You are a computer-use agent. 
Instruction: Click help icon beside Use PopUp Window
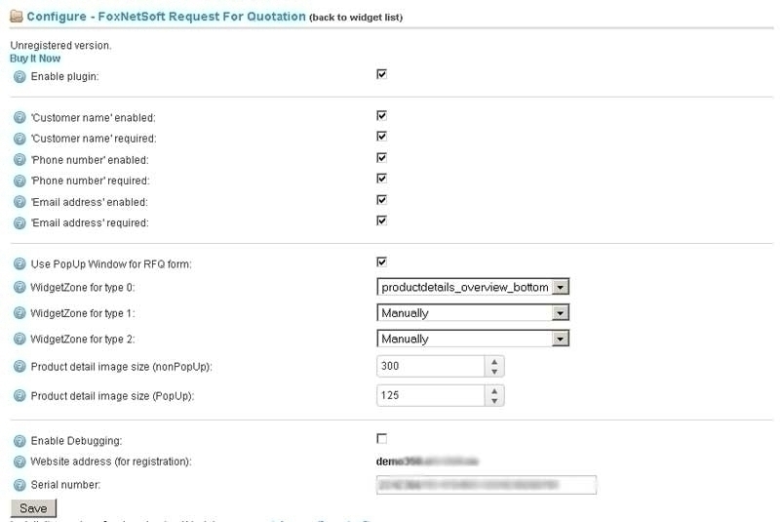[19, 263]
